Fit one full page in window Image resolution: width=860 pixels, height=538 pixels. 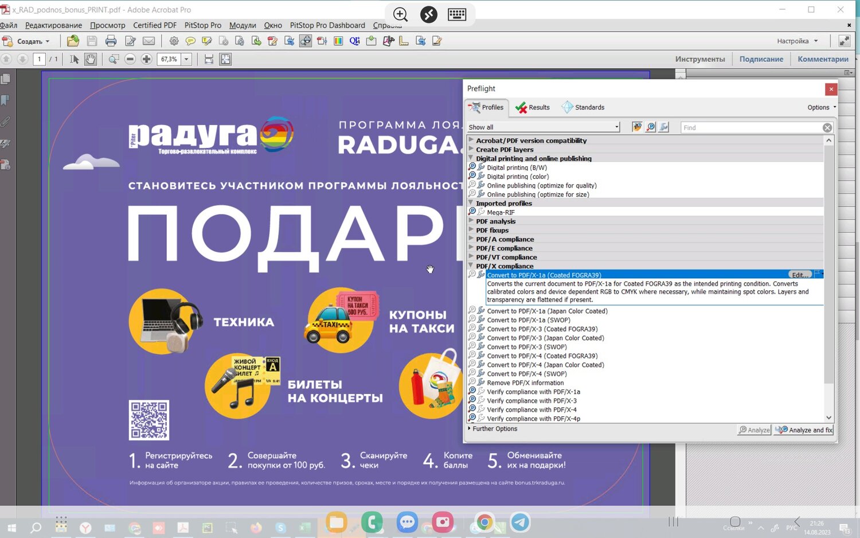pos(225,59)
